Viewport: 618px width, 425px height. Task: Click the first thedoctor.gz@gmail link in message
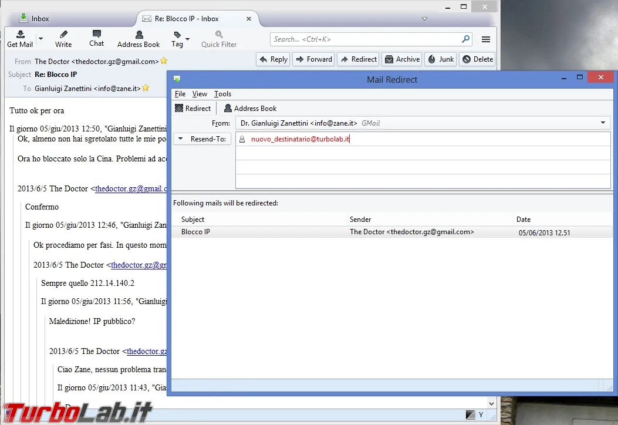pyautogui.click(x=131, y=188)
